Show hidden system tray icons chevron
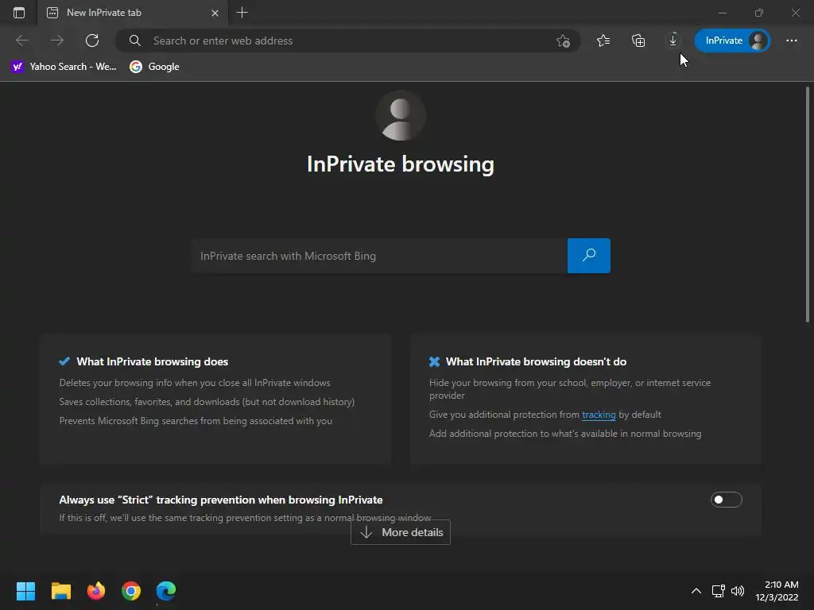 click(696, 591)
